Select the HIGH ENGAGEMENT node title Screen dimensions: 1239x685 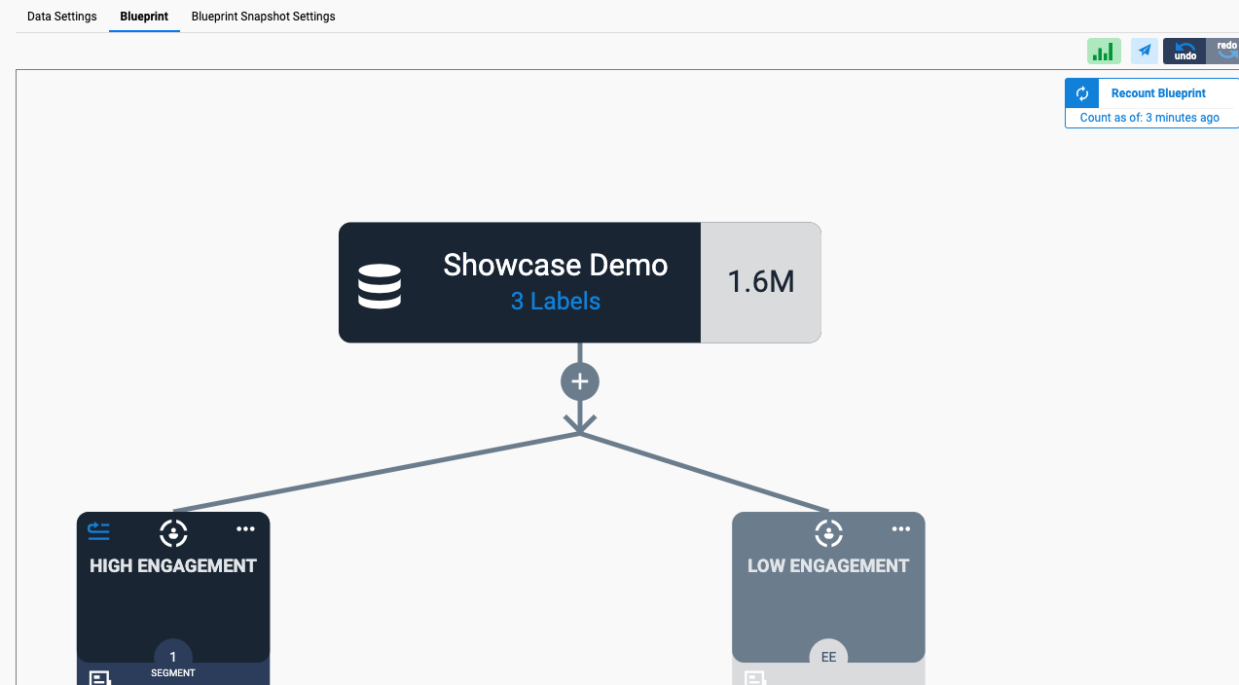(x=173, y=565)
